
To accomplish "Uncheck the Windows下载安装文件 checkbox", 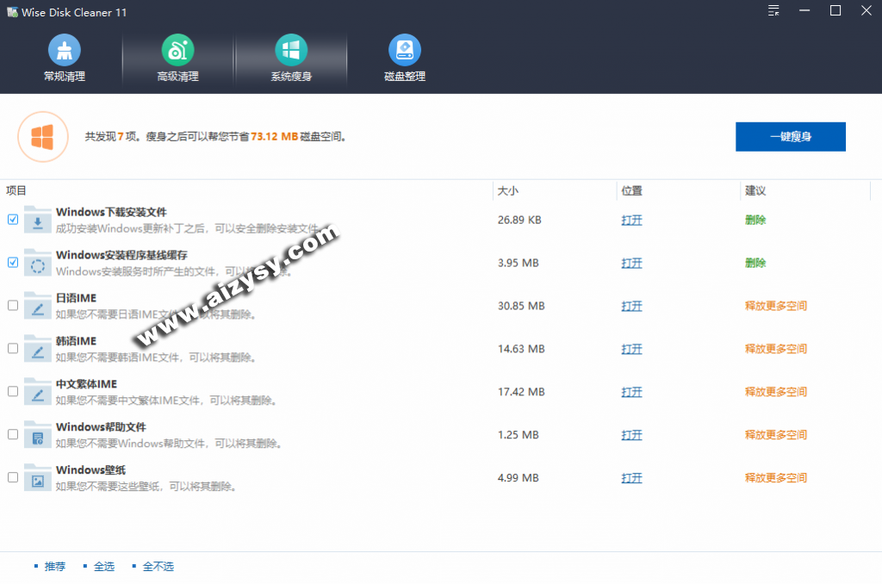I will pos(13,220).
